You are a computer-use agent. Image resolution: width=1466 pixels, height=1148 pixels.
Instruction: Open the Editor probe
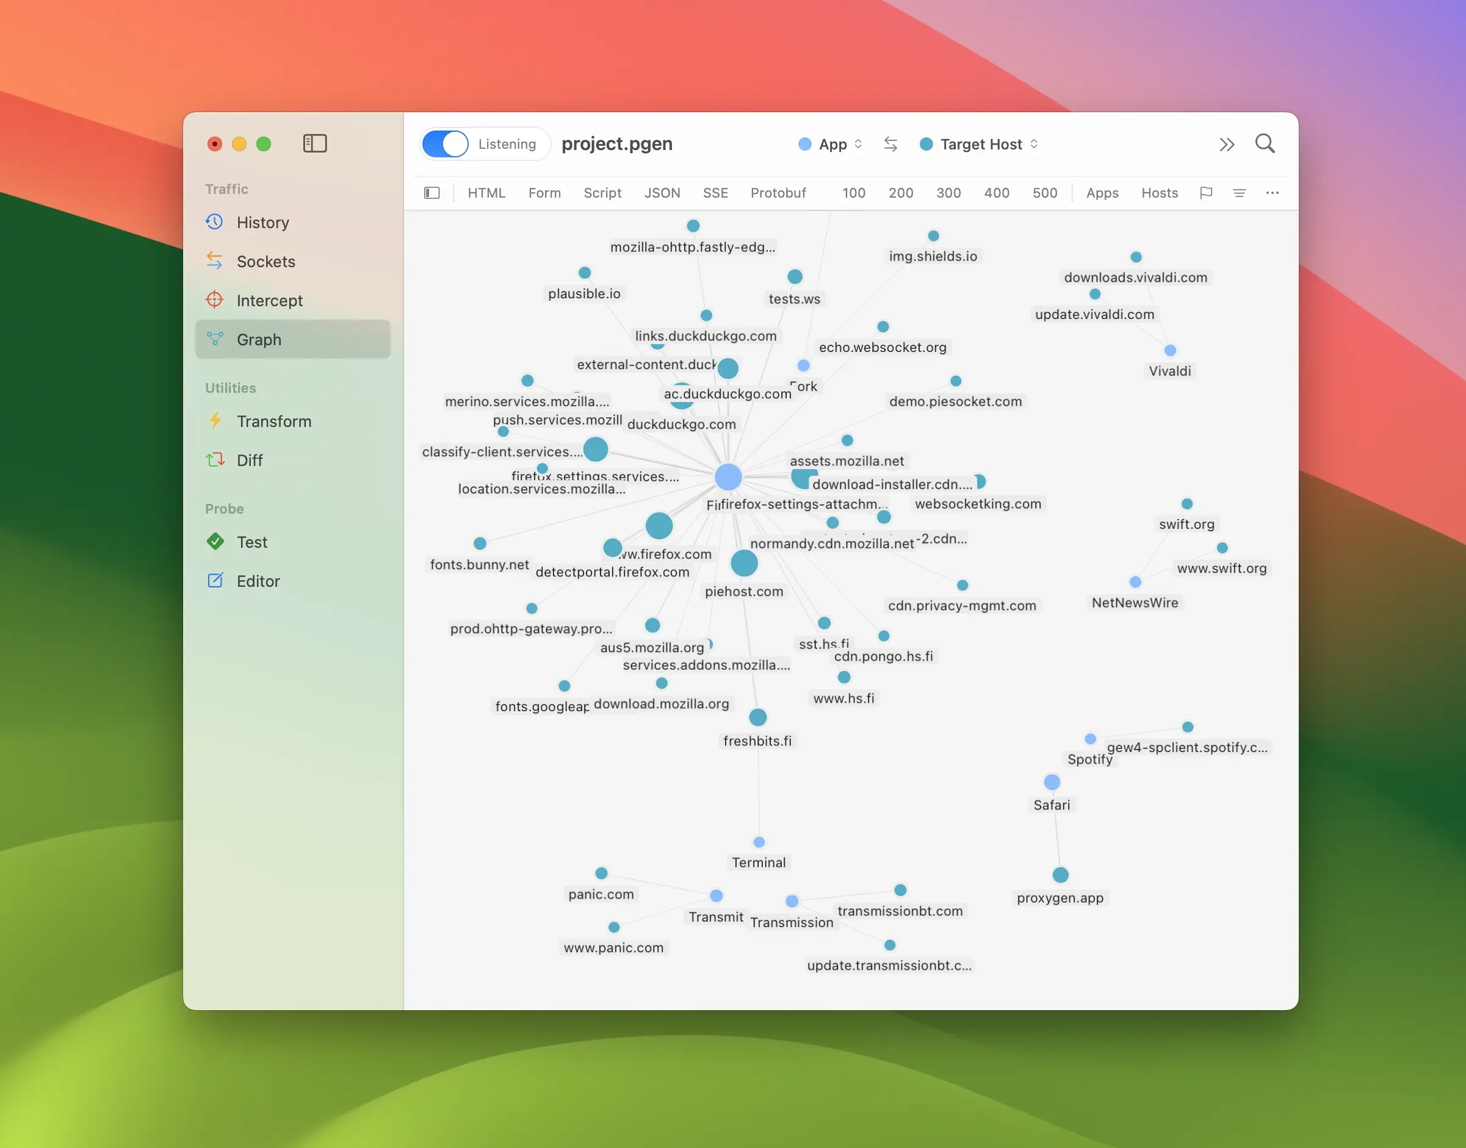click(x=292, y=581)
